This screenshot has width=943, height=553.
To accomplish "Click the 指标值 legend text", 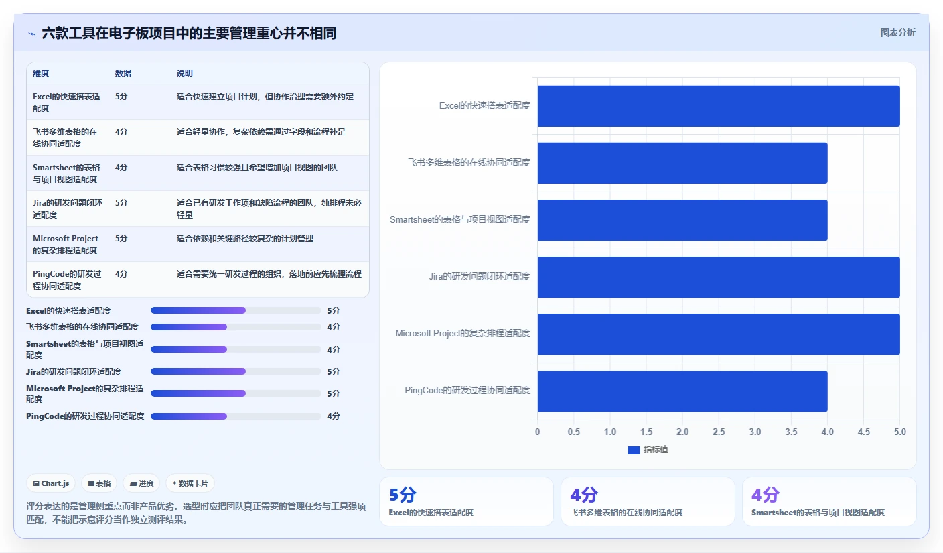I will (656, 450).
